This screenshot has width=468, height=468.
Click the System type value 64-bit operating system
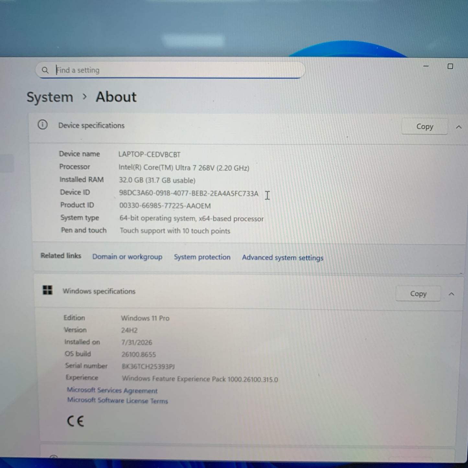coord(191,218)
